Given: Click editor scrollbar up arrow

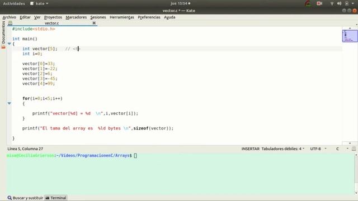Looking at the screenshot, I should pyautogui.click(x=350, y=28).
